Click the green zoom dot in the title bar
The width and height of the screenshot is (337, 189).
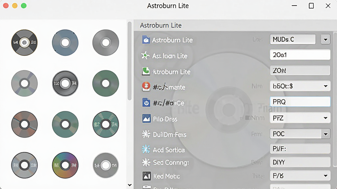coord(24,6)
